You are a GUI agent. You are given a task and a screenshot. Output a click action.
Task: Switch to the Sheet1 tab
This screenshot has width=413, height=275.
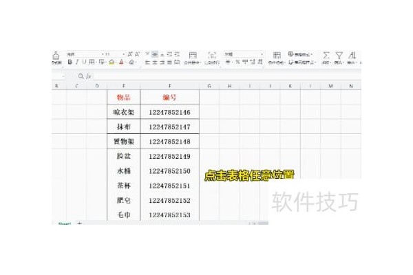tap(65, 223)
